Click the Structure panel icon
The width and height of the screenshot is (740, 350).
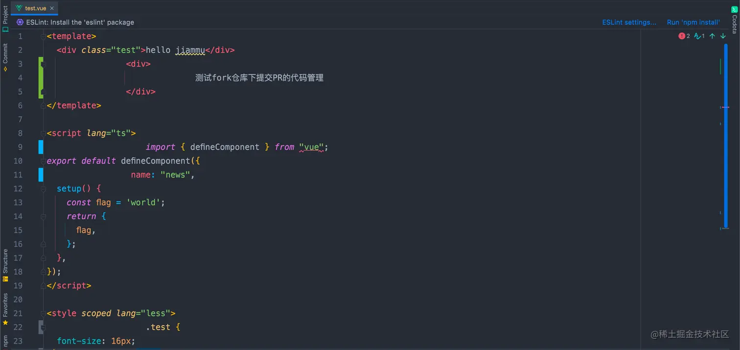[5, 279]
